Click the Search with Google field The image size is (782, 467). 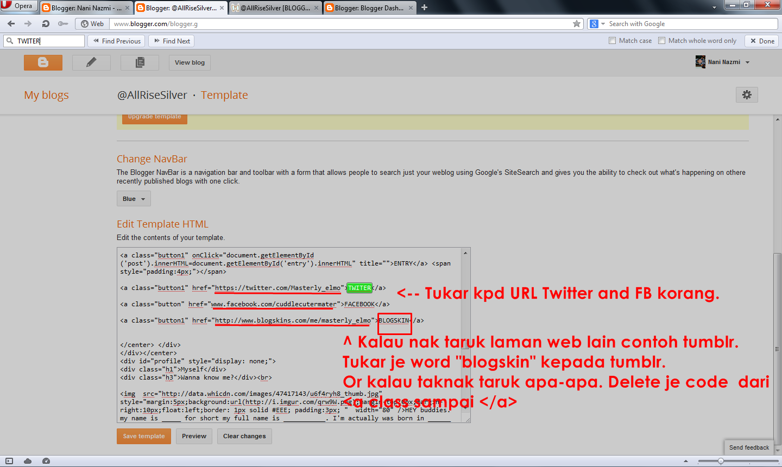pyautogui.click(x=692, y=24)
